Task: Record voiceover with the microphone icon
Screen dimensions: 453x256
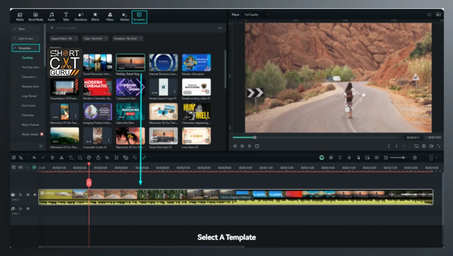Action: (x=349, y=157)
